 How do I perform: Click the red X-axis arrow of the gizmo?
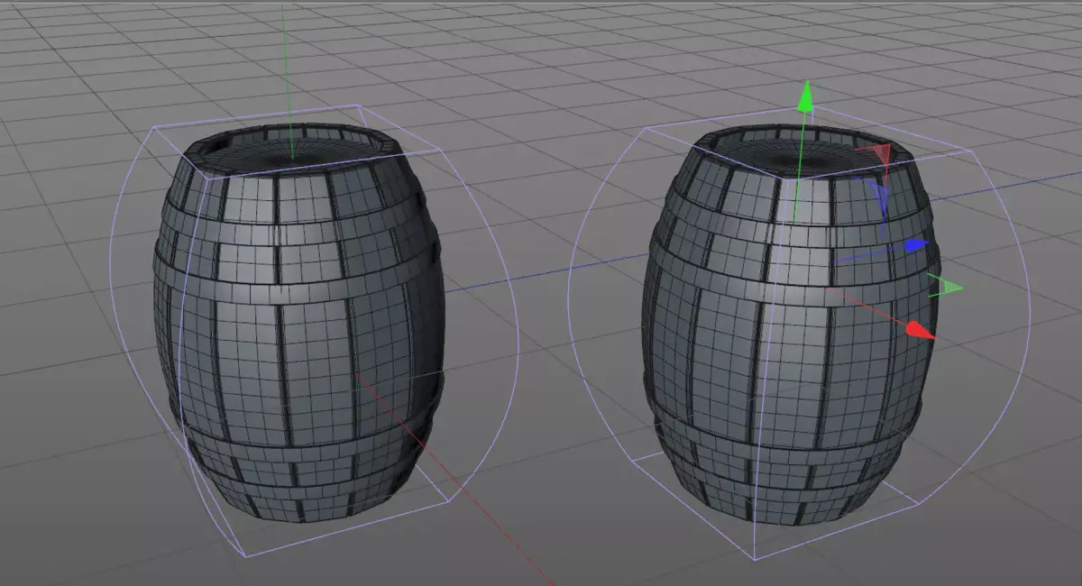tap(921, 330)
